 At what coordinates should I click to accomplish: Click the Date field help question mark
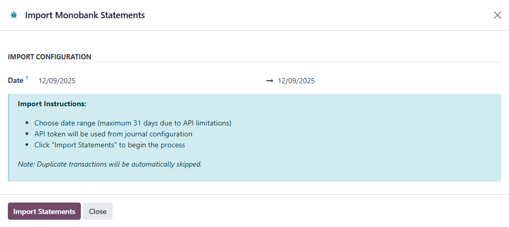coord(27,78)
